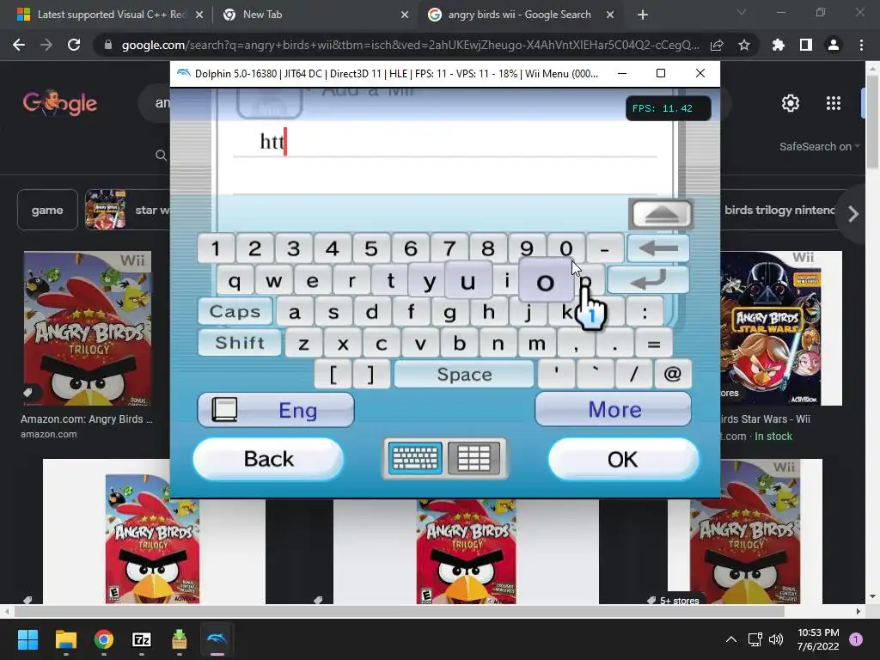Show hidden system tray icons
Image resolution: width=880 pixels, height=660 pixels.
731,639
